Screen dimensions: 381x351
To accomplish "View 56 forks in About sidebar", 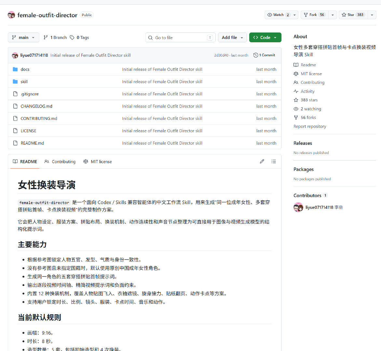I will pos(305,117).
